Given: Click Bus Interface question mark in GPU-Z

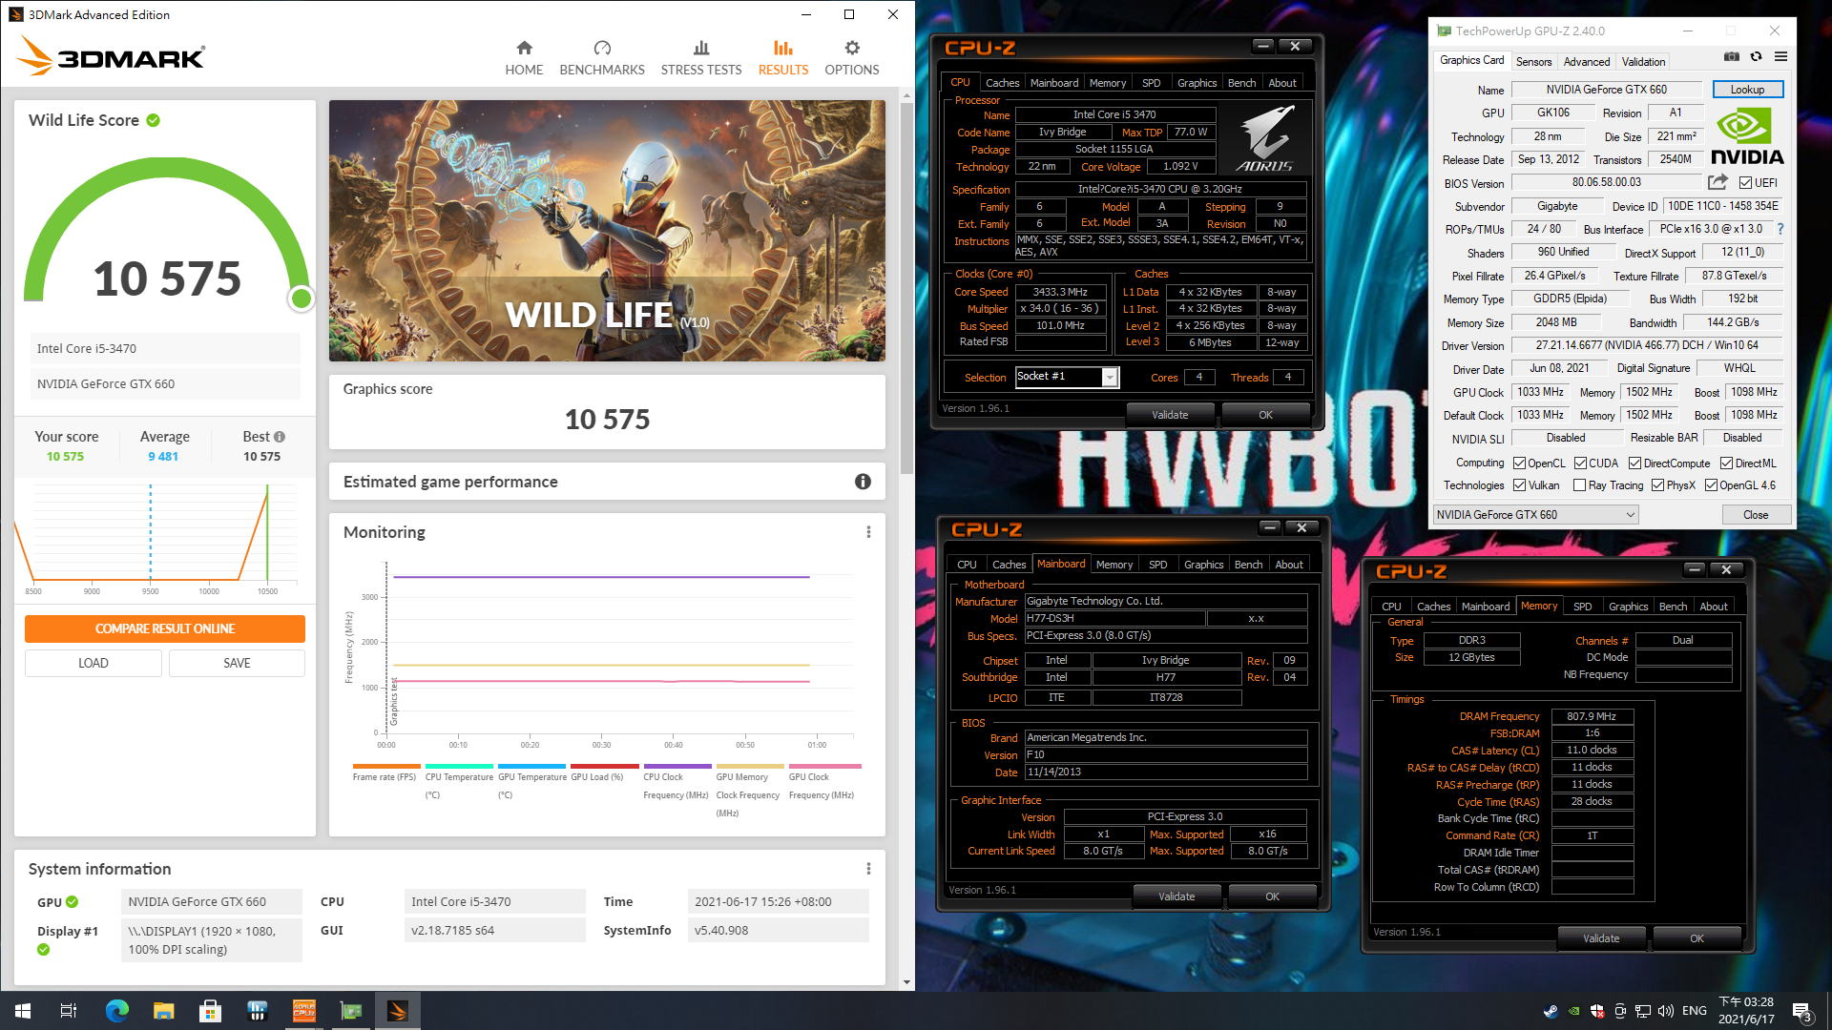Looking at the screenshot, I should 1780,229.
